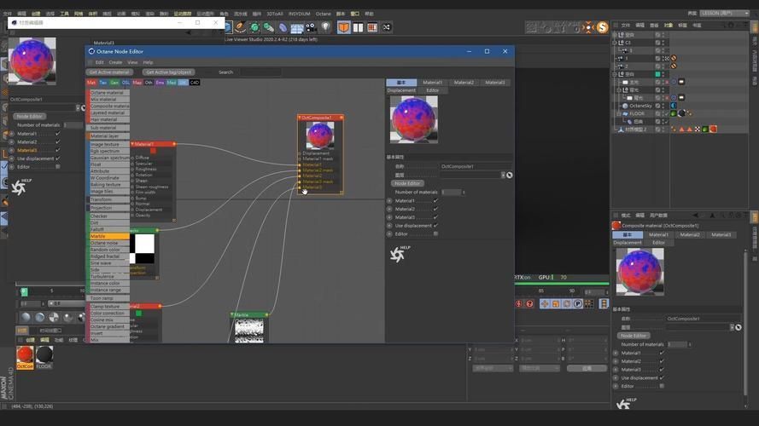Viewport: 759px width, 426px height.
Task: Click the shuffle arrows icon in top toolbar
Action: point(386,27)
